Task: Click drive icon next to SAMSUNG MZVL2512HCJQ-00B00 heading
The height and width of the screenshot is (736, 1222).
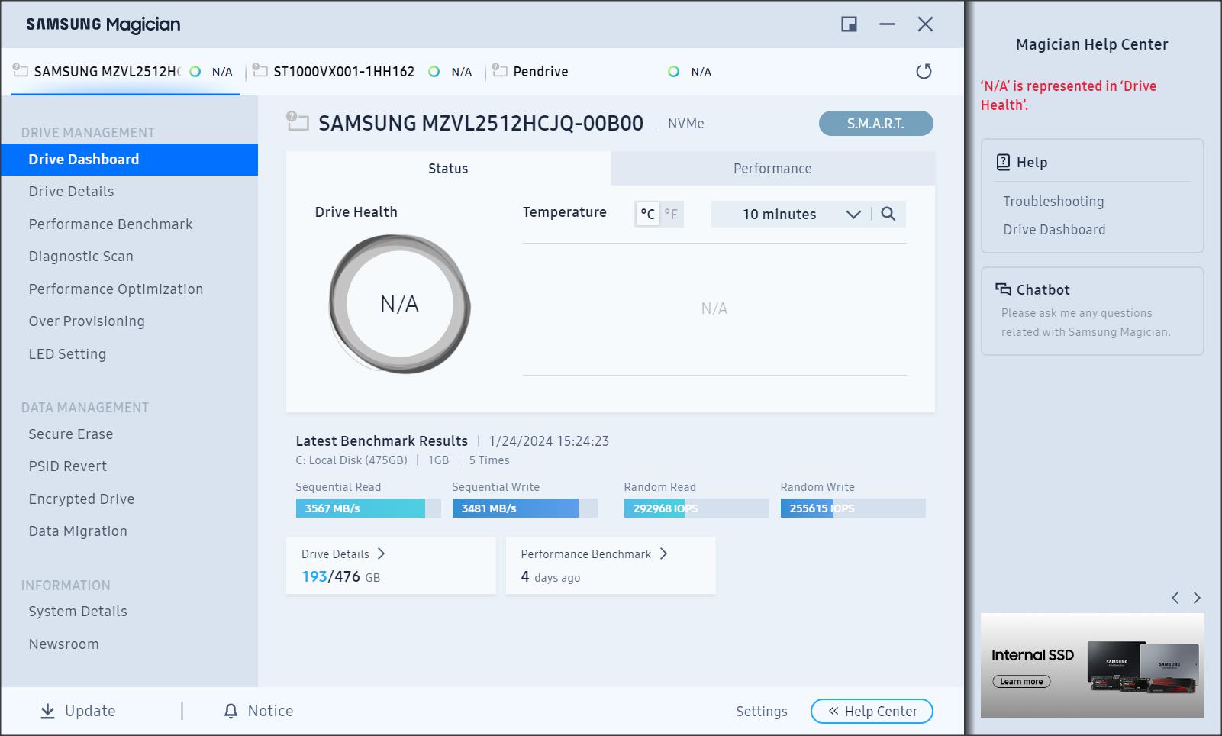Action: (297, 121)
